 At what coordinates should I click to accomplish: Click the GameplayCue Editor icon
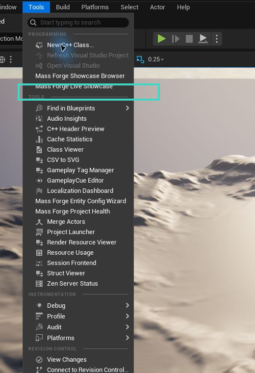point(39,181)
